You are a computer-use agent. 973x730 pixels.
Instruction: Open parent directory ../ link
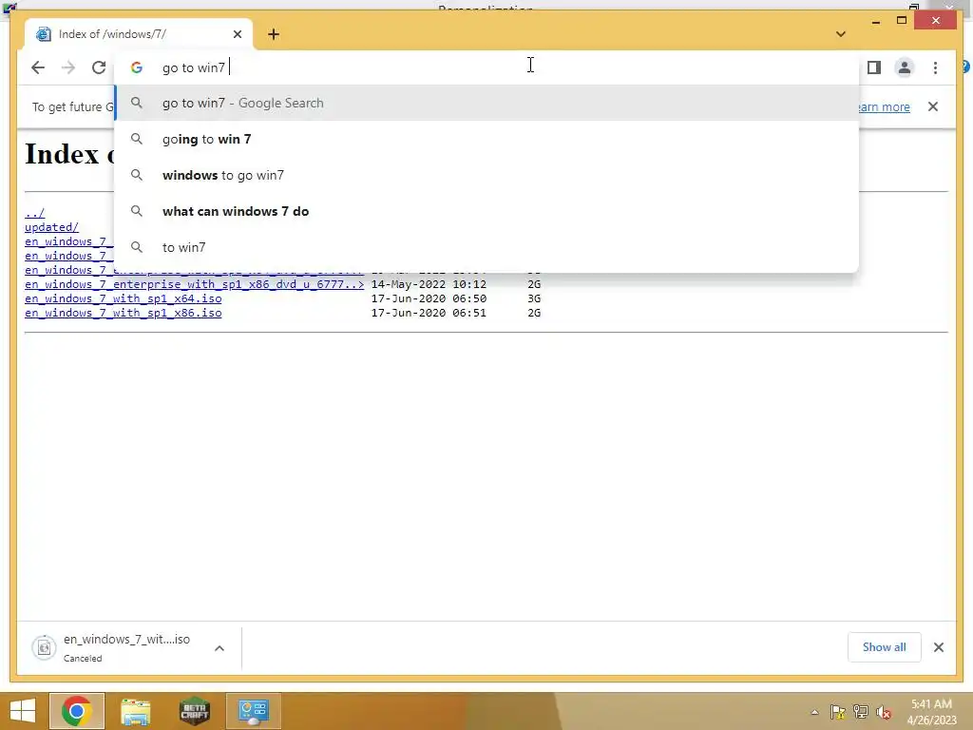click(x=35, y=213)
